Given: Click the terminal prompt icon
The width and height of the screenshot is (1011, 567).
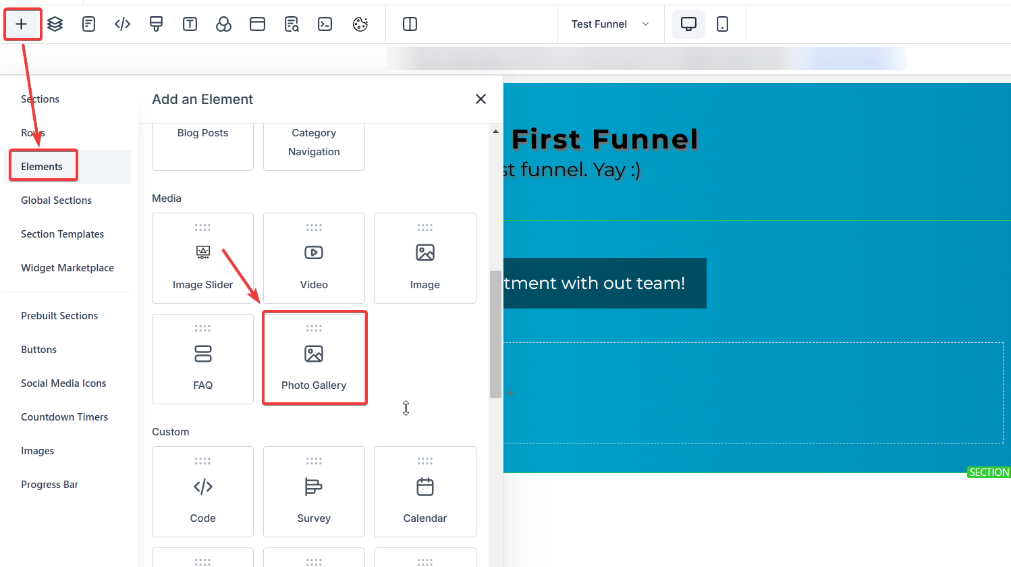Looking at the screenshot, I should coord(325,24).
